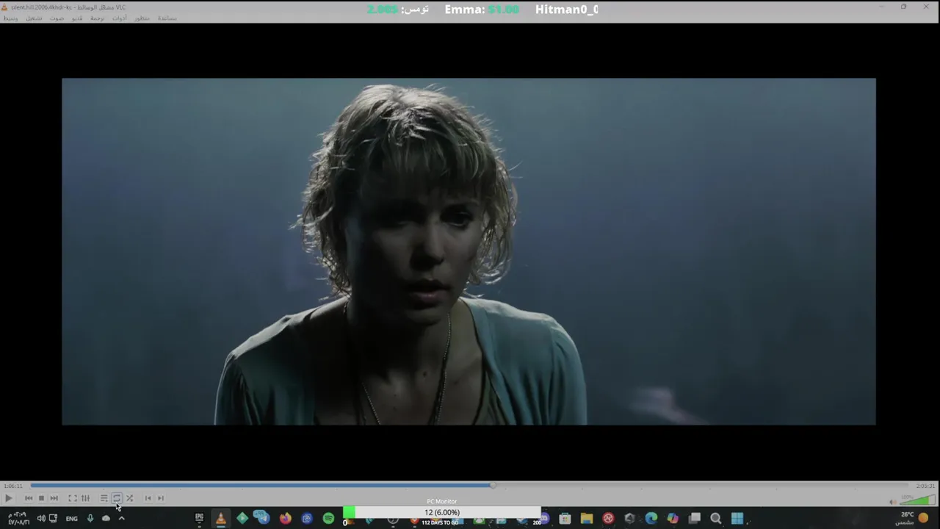Mute audio via VLC speaker icon

(892, 502)
